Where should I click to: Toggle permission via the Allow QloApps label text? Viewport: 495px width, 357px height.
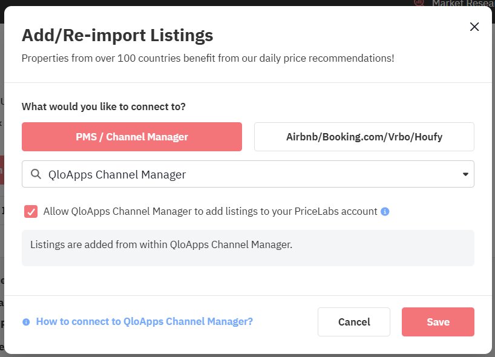210,212
